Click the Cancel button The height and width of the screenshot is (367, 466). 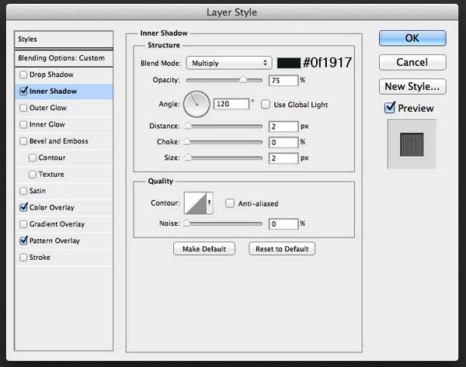coord(412,62)
